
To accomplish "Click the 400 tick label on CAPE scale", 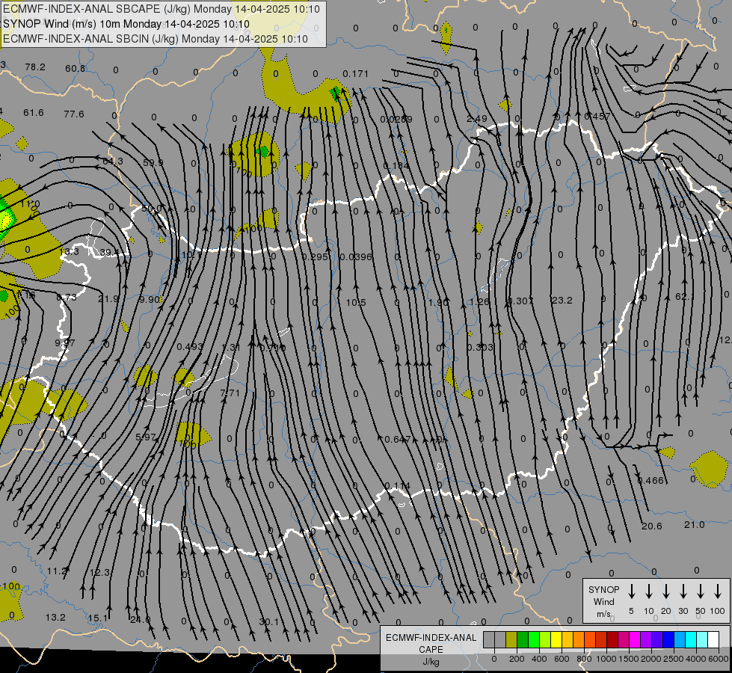I will tap(539, 659).
